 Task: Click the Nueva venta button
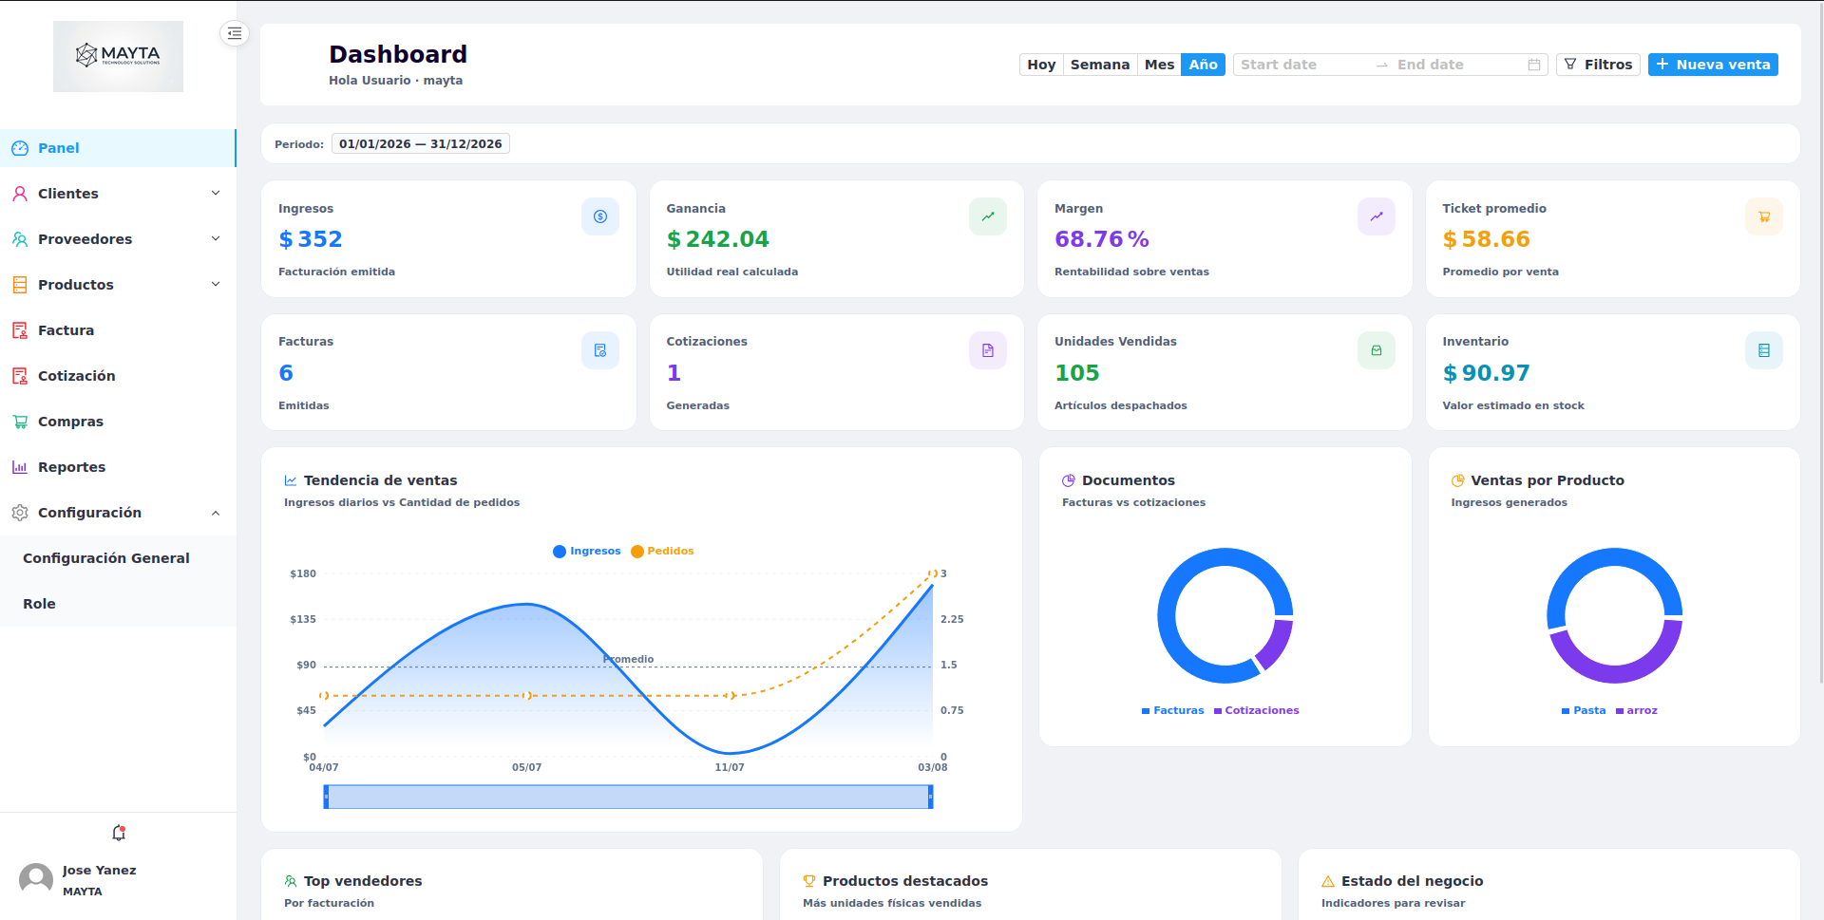point(1713,65)
